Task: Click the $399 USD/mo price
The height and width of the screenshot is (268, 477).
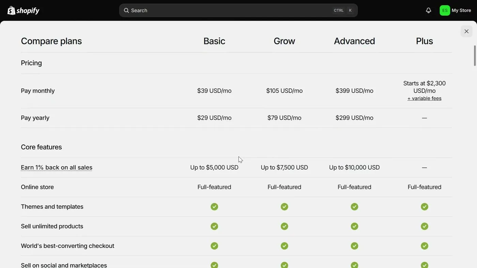Action: tap(354, 91)
